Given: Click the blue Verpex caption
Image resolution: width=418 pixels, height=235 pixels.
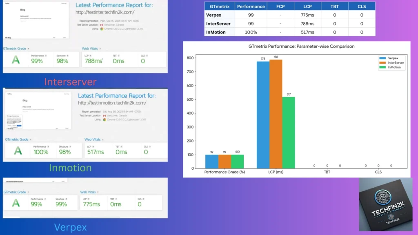Looking at the screenshot, I should pyautogui.click(x=70, y=227).
